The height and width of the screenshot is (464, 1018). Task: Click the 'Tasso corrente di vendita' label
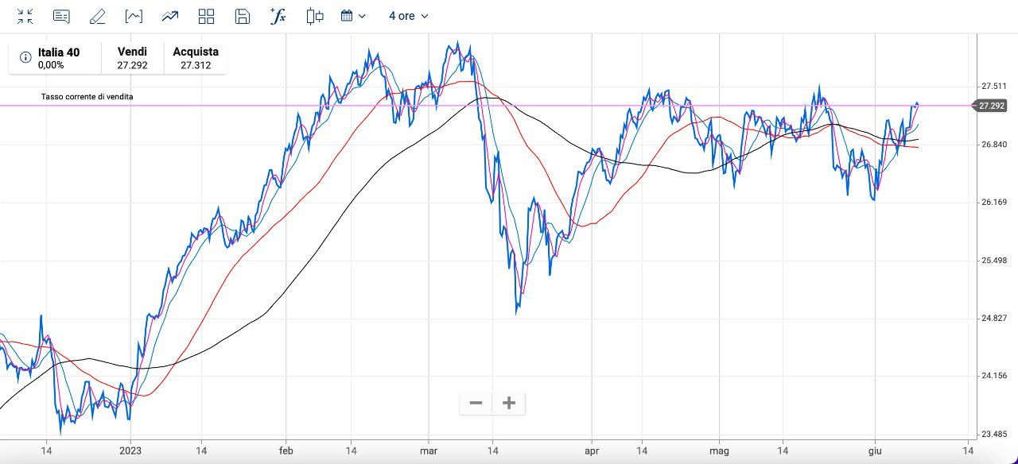87,97
